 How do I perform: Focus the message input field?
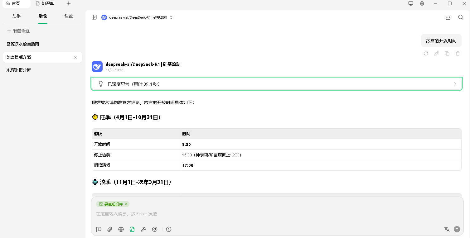[277, 214]
